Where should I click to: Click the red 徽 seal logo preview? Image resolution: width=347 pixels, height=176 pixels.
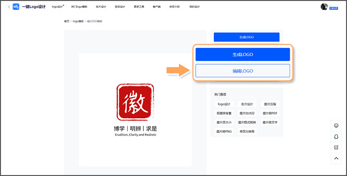click(135, 102)
